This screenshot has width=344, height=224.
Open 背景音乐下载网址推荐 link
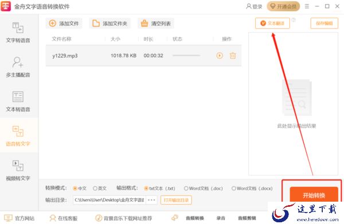coord(123,218)
